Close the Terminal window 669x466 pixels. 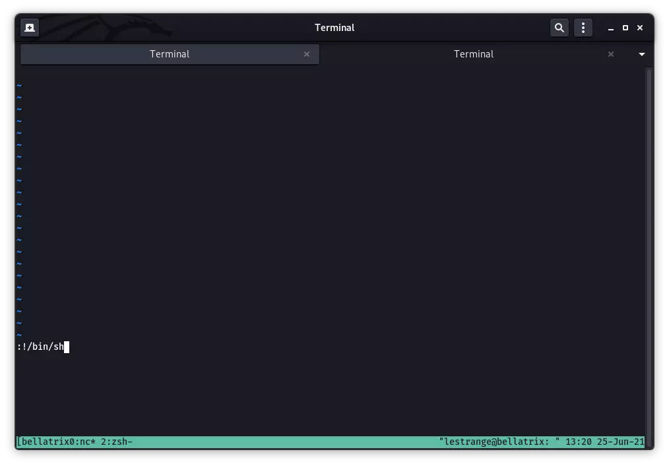click(x=640, y=28)
